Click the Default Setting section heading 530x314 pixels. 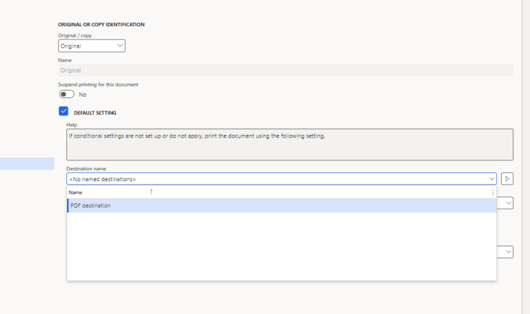(95, 113)
